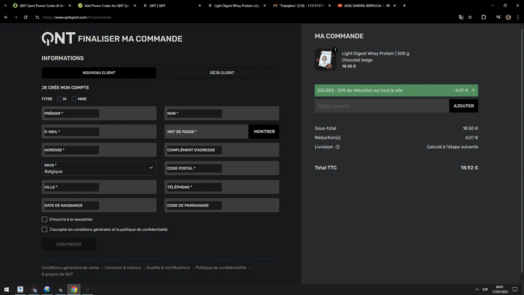Click the ESP language indicator
Viewport: 524px width, 295px height.
[x=485, y=289]
